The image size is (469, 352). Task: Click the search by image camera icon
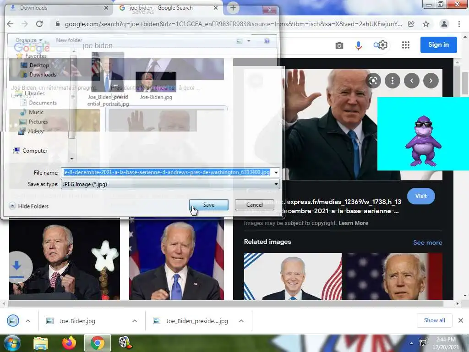[339, 45]
